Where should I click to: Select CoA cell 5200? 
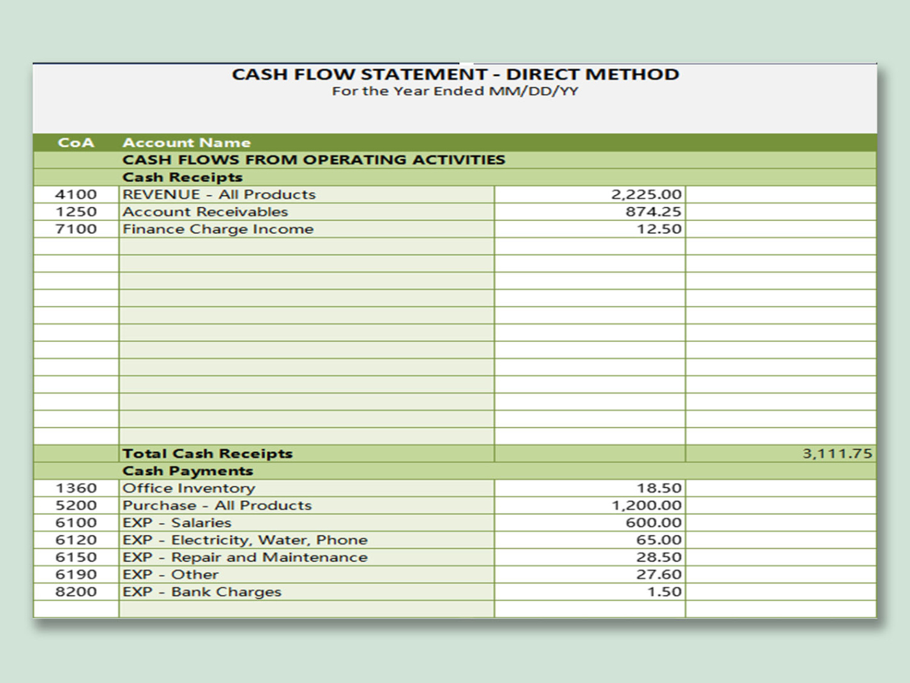click(76, 505)
